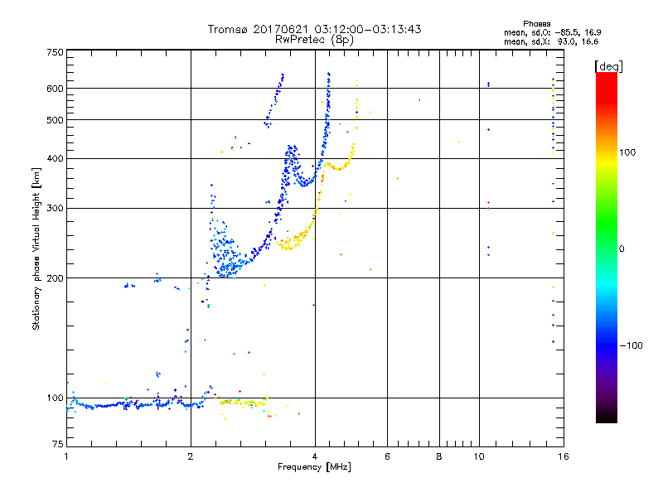Image resolution: width=663 pixels, height=497 pixels.
Task: Click the x-axis tick label '4'
Action: [x=315, y=456]
